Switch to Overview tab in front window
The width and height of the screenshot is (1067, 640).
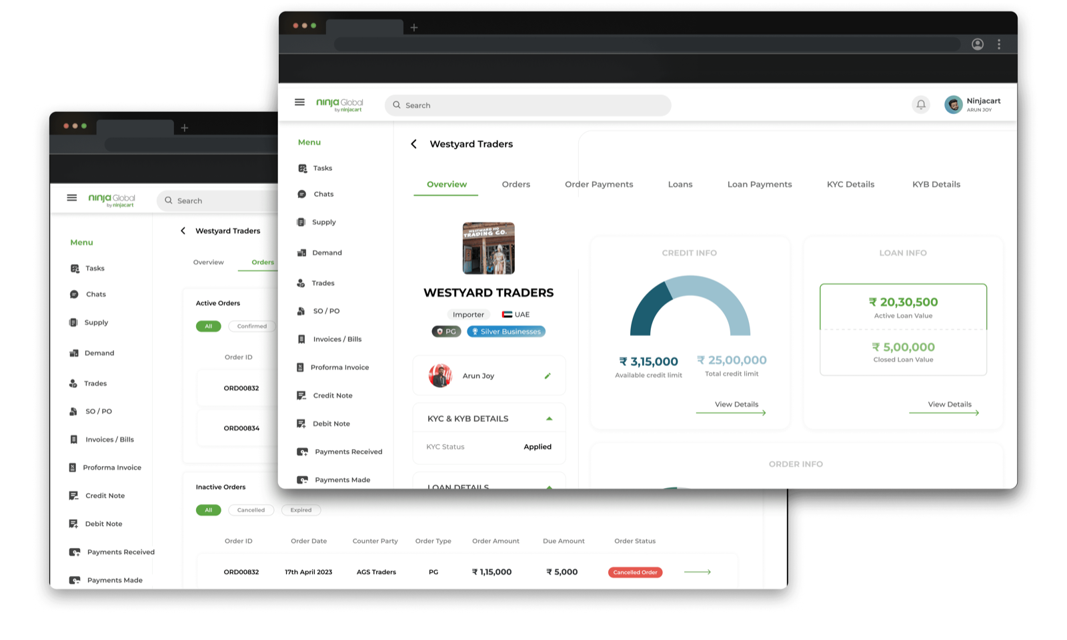click(x=447, y=185)
